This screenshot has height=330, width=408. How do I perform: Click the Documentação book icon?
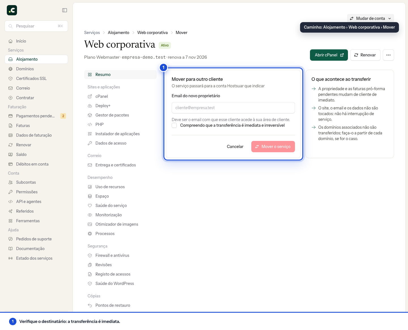(x=10, y=249)
